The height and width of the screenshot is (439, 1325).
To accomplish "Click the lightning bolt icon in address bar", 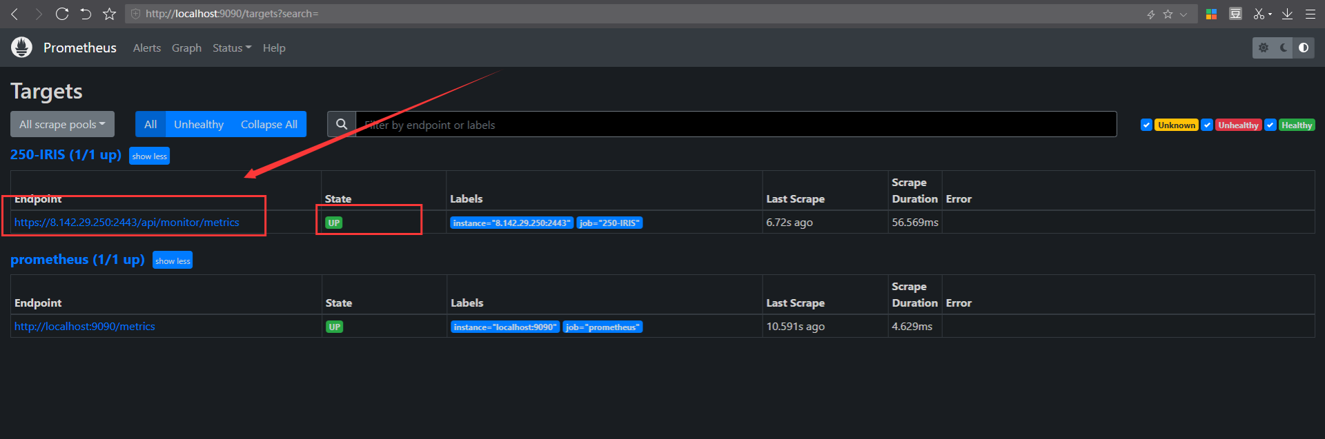I will tap(1151, 14).
